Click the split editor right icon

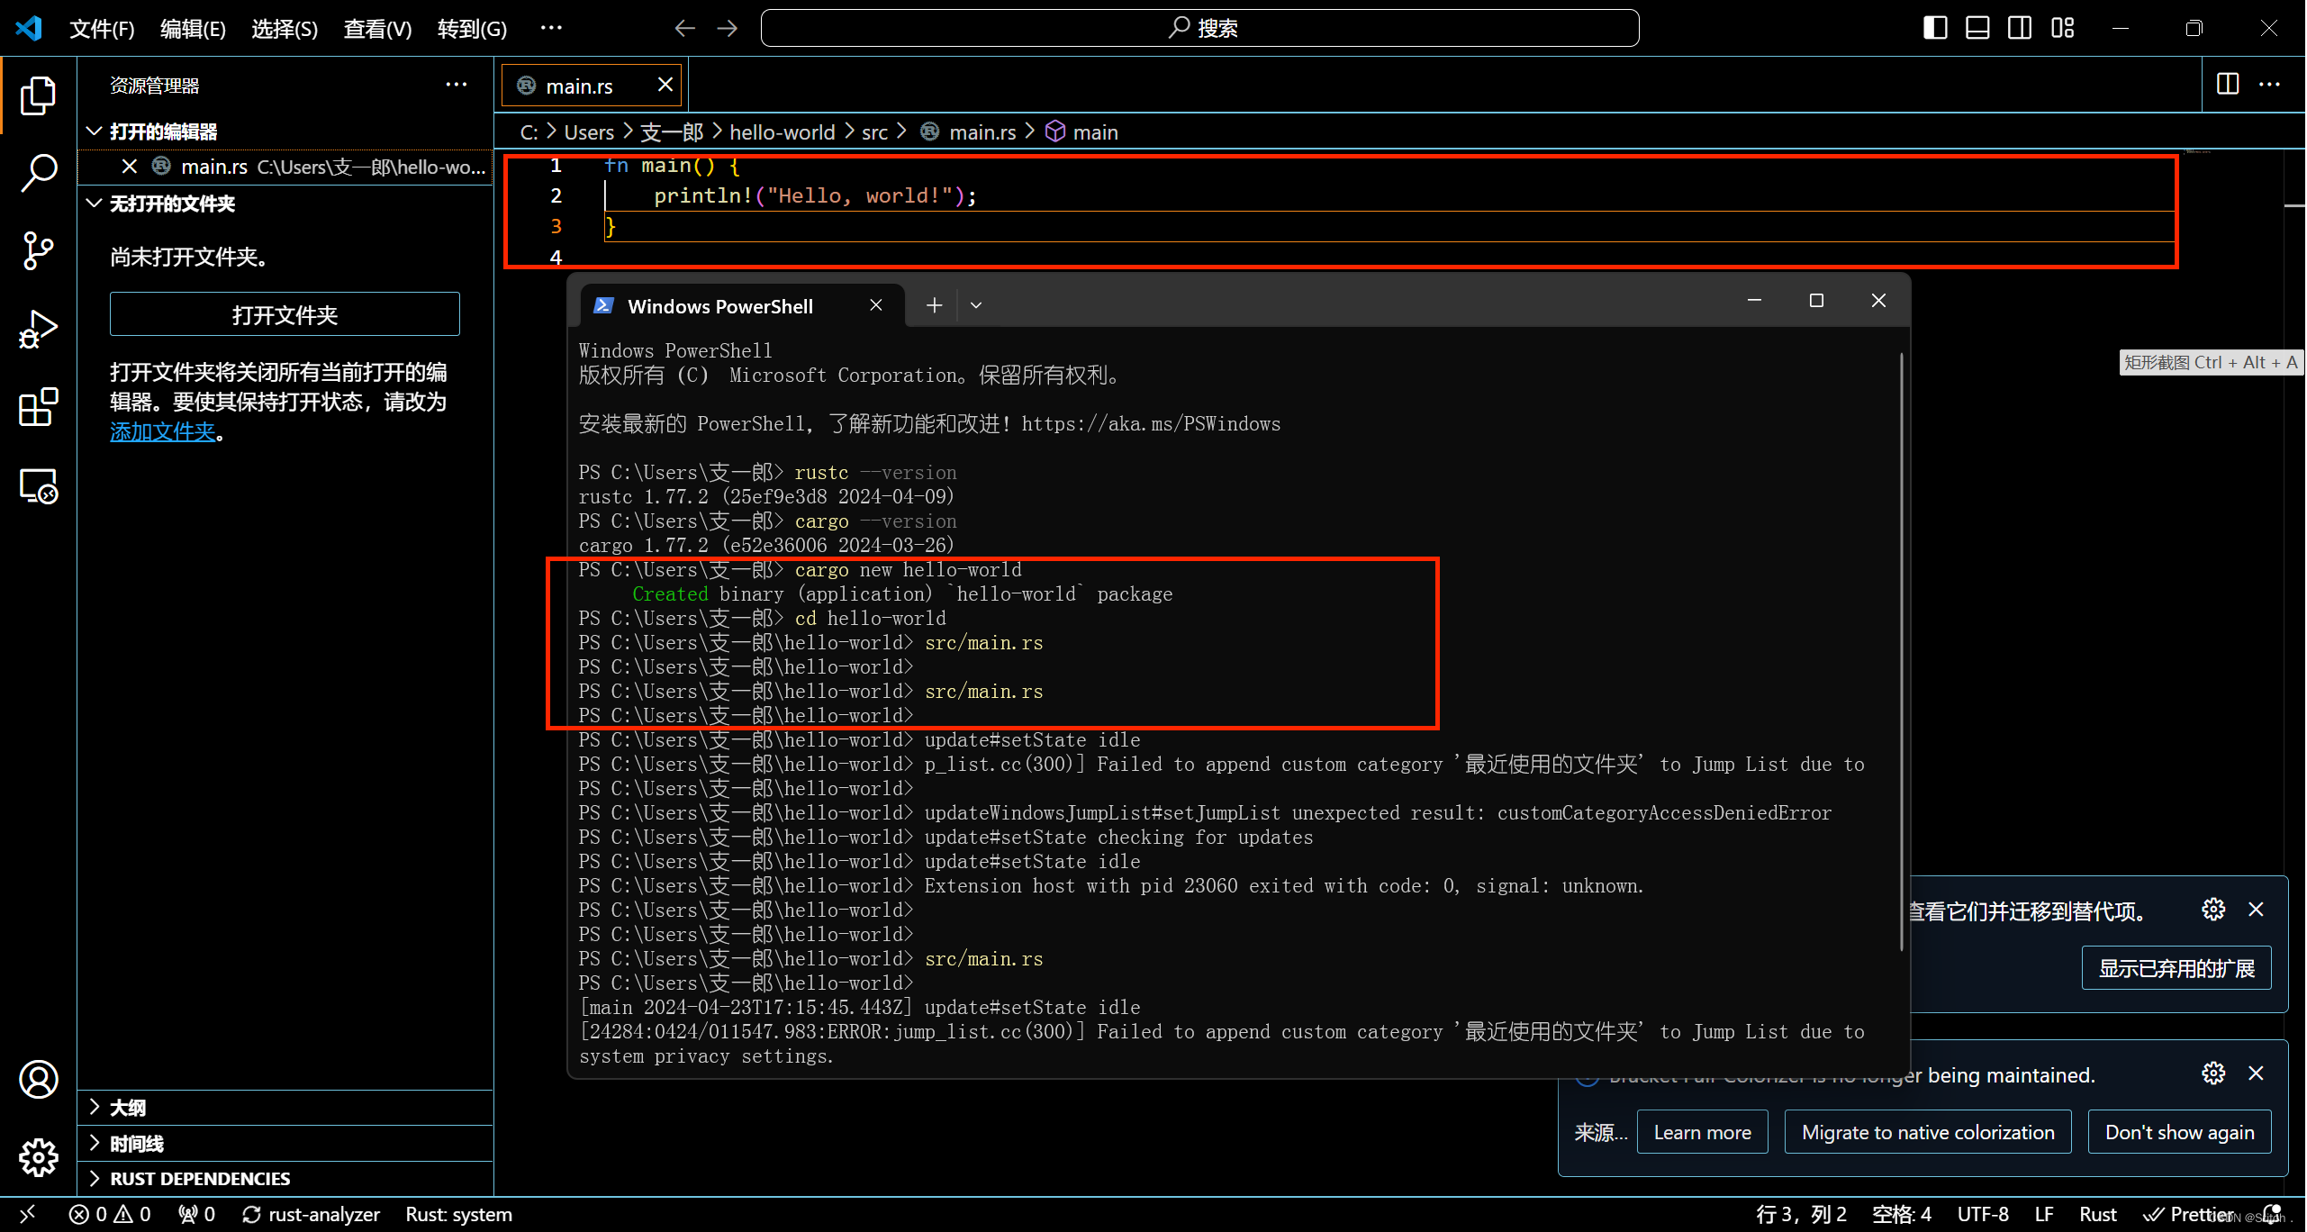2227,85
